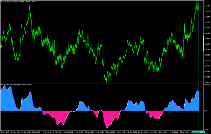This screenshot has height=134, width=211.
Task: Click the 3 Jan 04:00 time label
Action: click(x=36, y=132)
